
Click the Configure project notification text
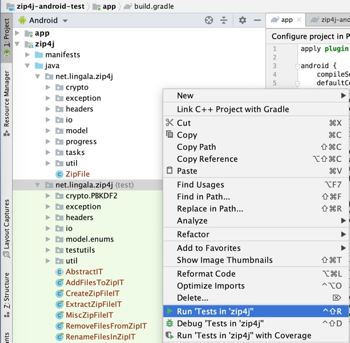coord(311,36)
